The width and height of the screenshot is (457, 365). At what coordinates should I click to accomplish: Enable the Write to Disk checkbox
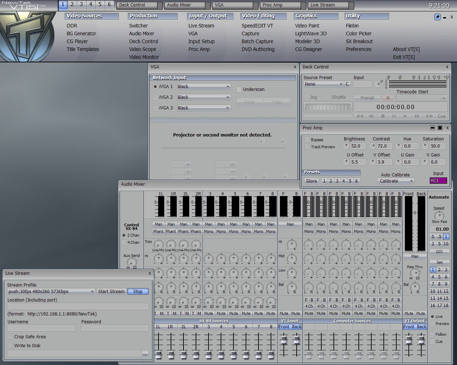click(10, 345)
